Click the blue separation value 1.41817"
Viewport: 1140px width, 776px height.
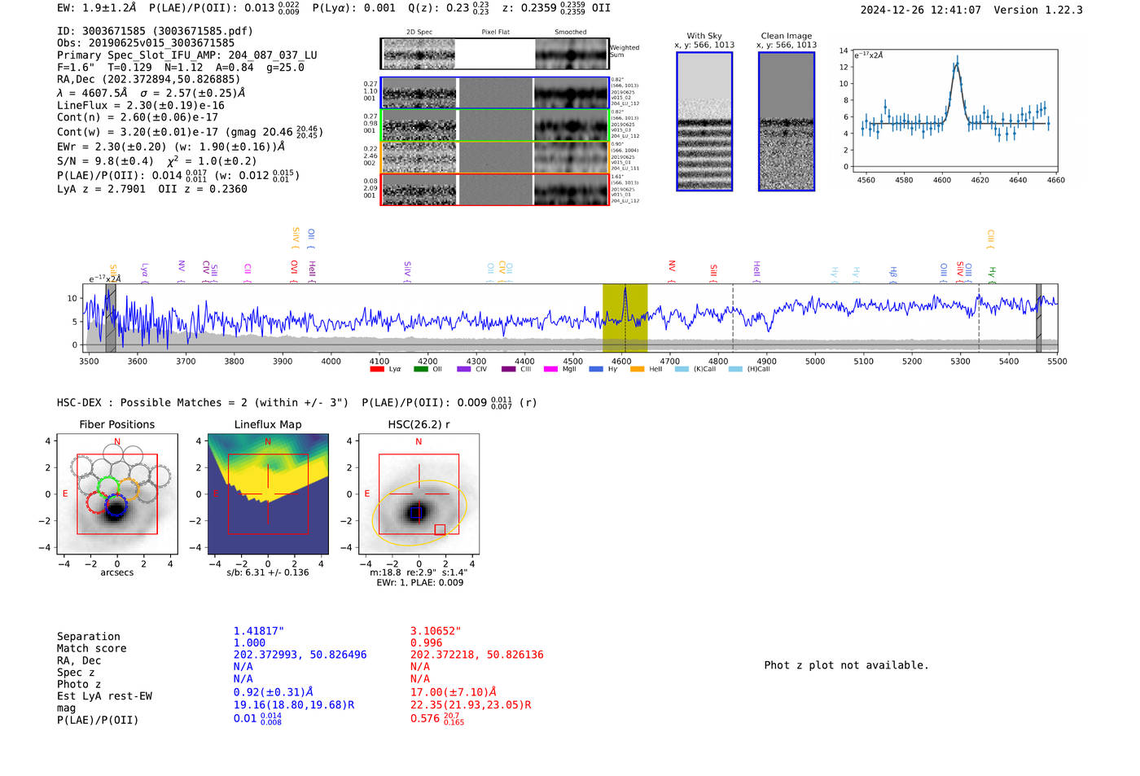click(259, 631)
